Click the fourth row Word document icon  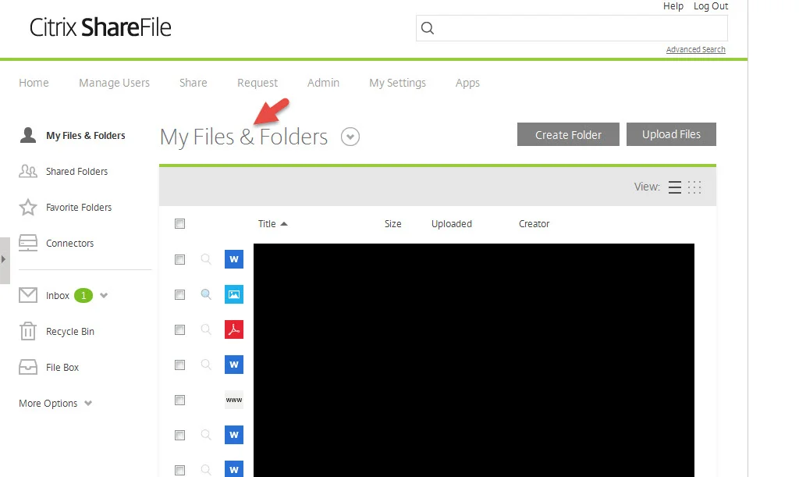234,365
